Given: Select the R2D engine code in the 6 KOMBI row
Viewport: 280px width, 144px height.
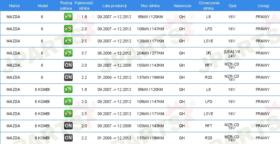Looking at the screenshot, I should (x=209, y=138).
